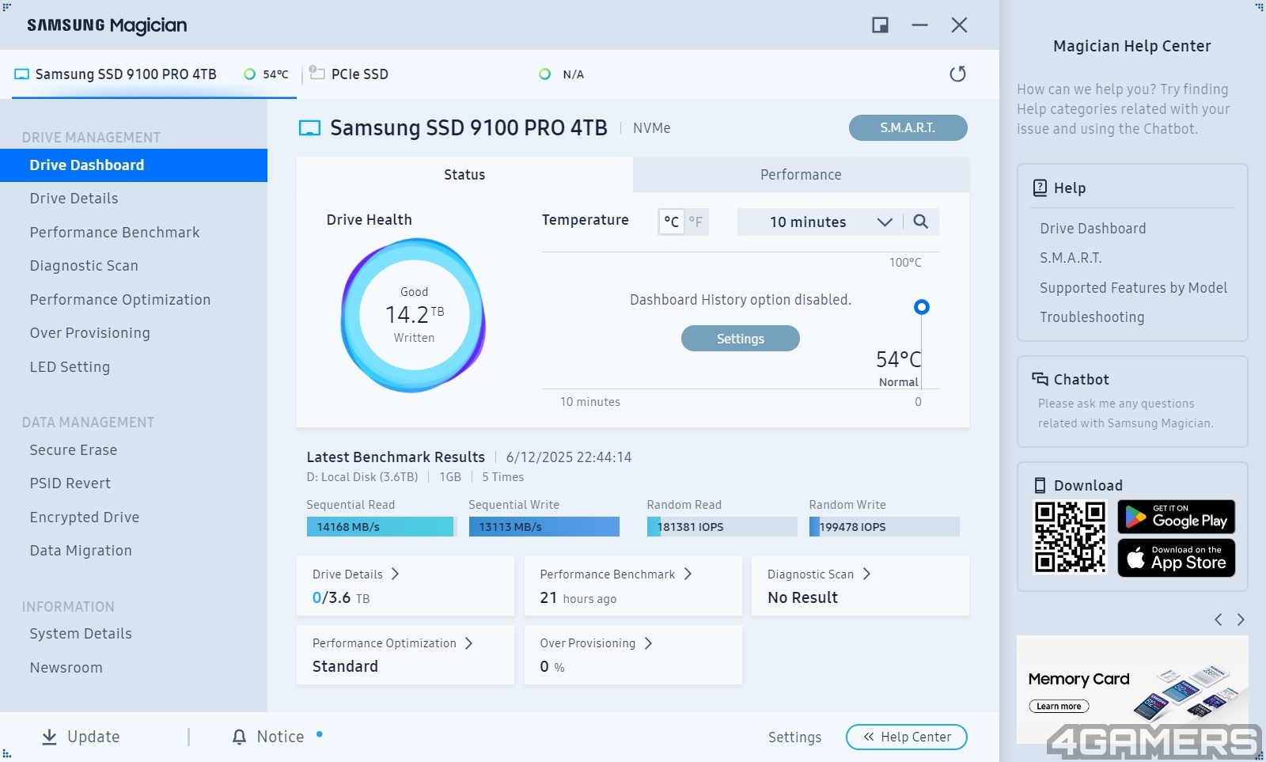This screenshot has height=762, width=1266.
Task: Open Drive Details in sidebar
Action: (134, 199)
